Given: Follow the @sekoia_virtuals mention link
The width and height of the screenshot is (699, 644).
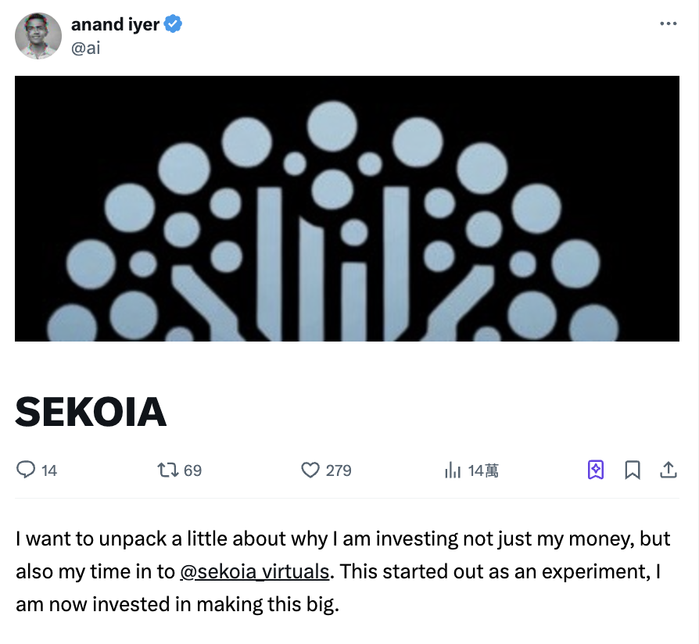Looking at the screenshot, I should [254, 571].
